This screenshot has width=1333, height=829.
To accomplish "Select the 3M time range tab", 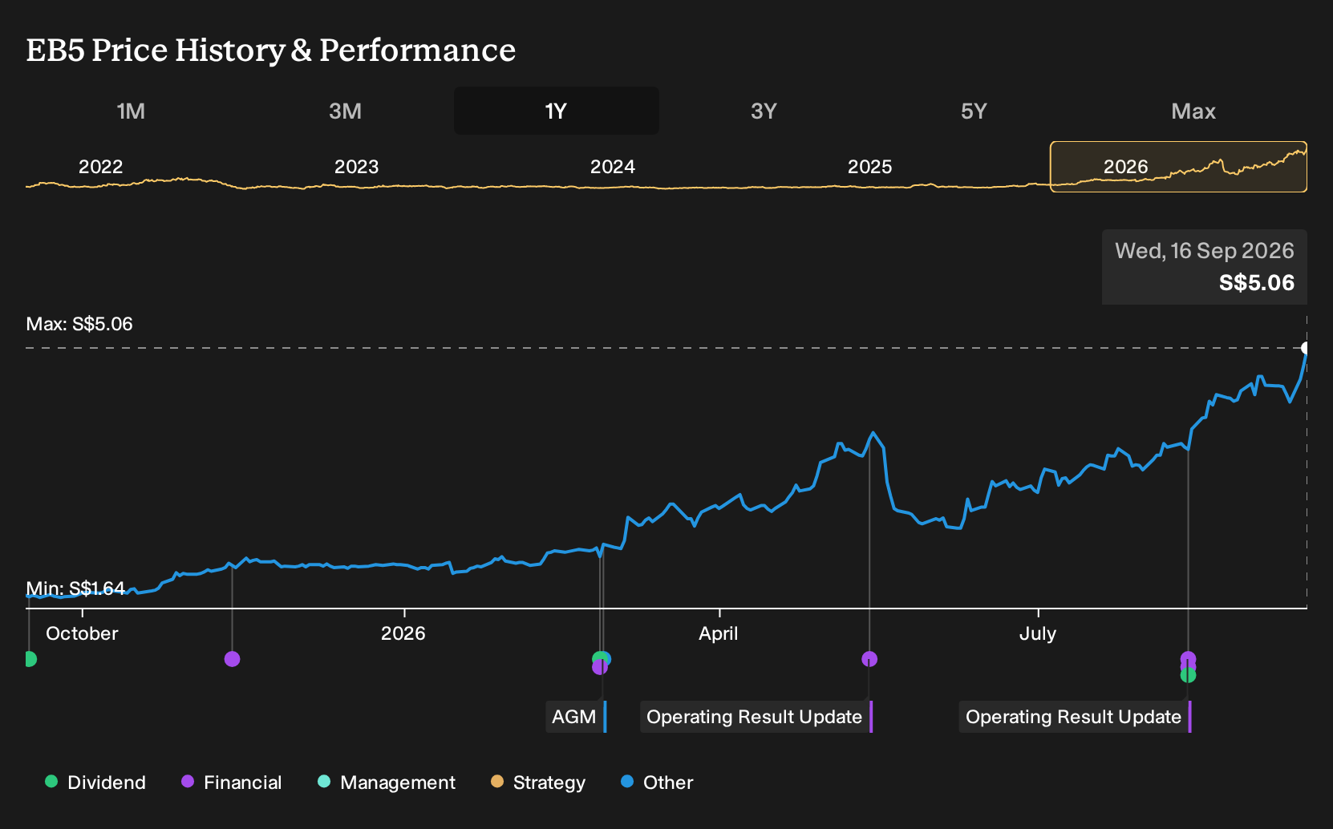I will 345,111.
